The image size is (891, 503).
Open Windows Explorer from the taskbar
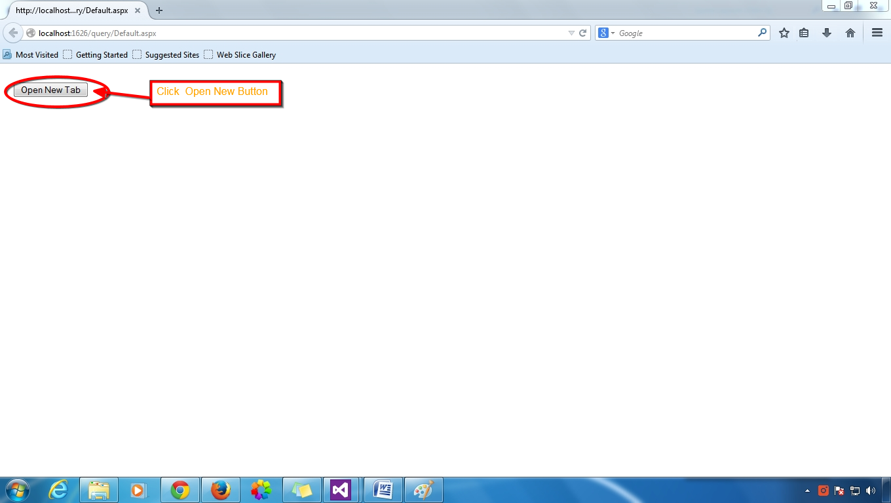coord(99,490)
